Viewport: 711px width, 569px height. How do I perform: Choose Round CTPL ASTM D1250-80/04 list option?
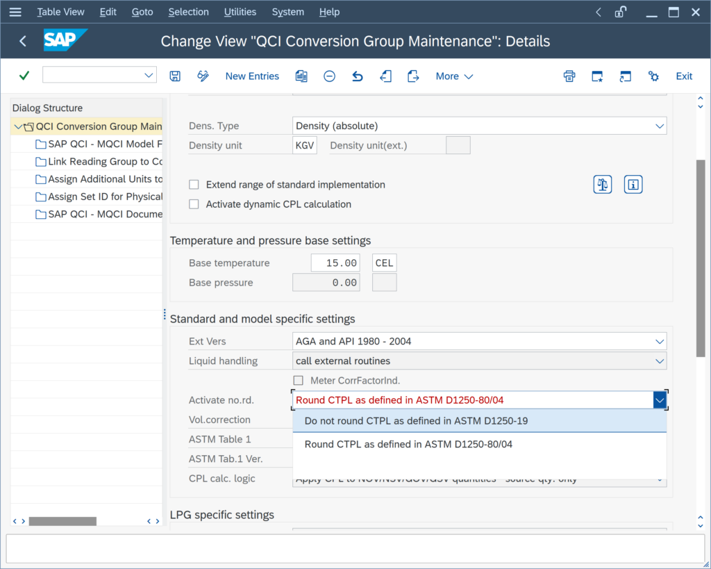(x=480, y=444)
